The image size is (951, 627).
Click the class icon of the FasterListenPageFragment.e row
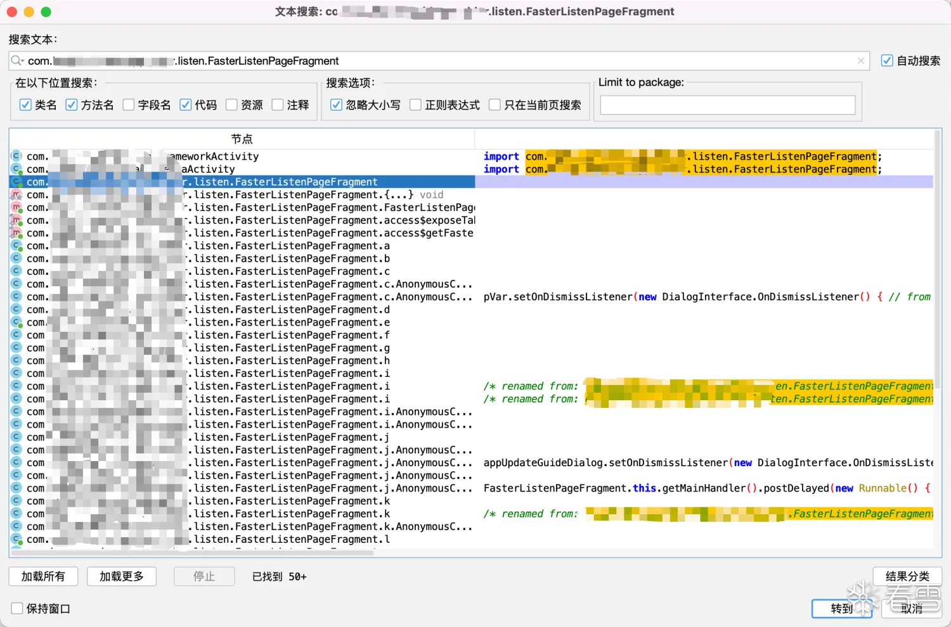[x=16, y=322]
